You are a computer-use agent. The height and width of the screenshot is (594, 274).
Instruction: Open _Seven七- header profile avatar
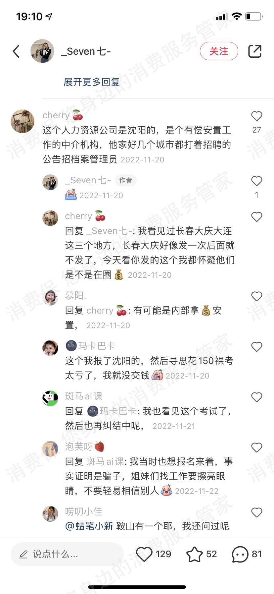coord(42,51)
